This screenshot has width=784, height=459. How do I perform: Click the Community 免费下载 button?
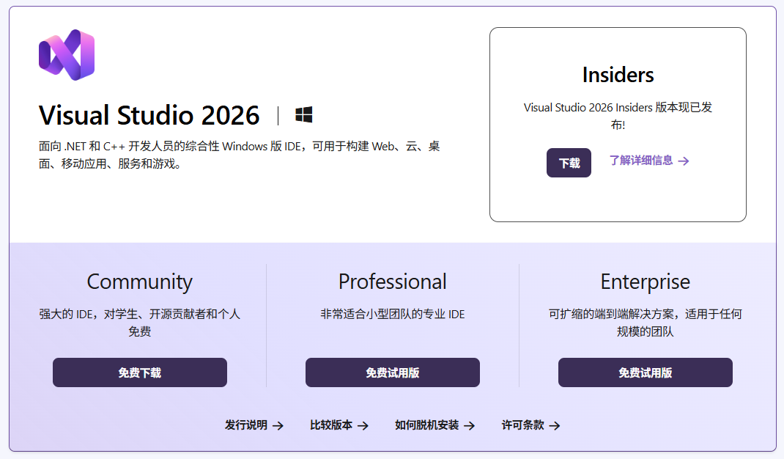[x=140, y=372]
